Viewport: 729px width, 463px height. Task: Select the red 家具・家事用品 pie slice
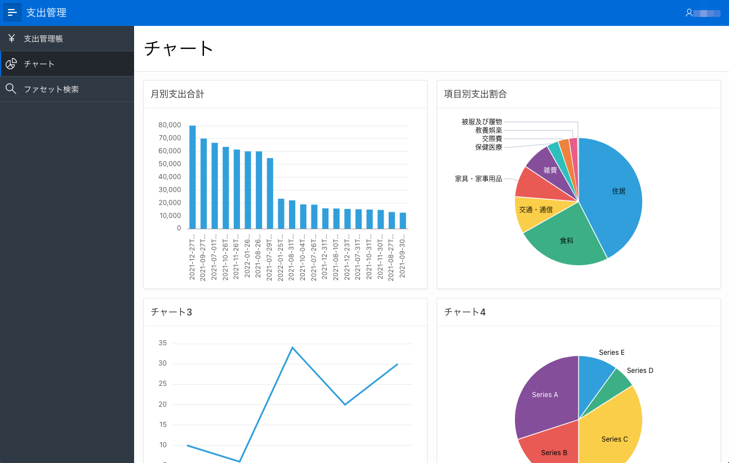click(x=535, y=186)
